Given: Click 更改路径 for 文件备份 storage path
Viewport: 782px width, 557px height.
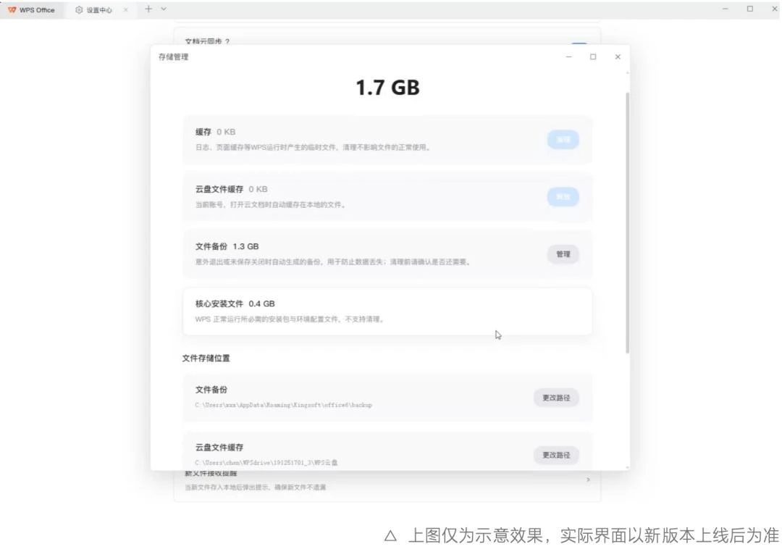Looking at the screenshot, I should click(x=556, y=398).
